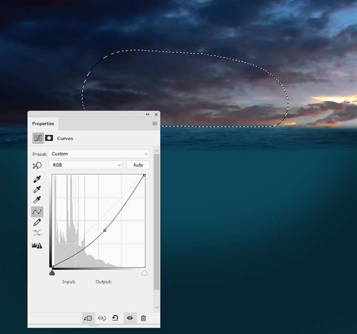The image size is (357, 334).
Task: Pick the gray point eyedropper
Action: 37,190
